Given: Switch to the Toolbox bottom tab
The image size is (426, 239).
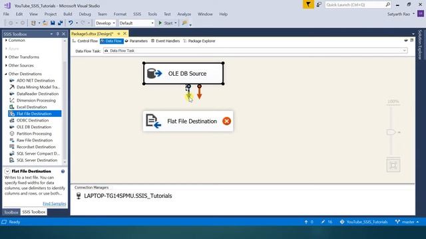Looking at the screenshot, I should click(x=11, y=212).
